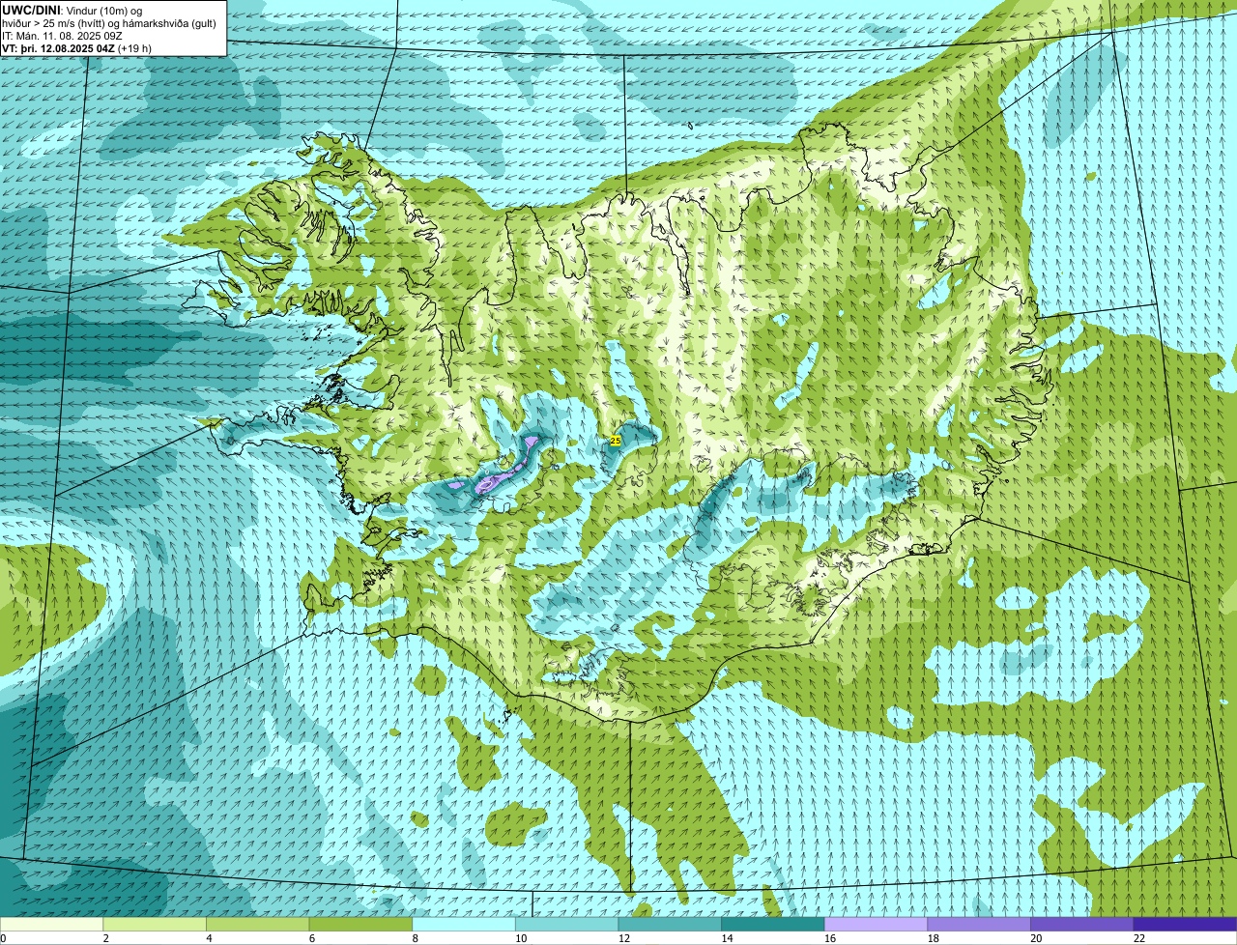Click legend scale label "10"
Viewport: 1237px width, 945px height.
(520, 938)
